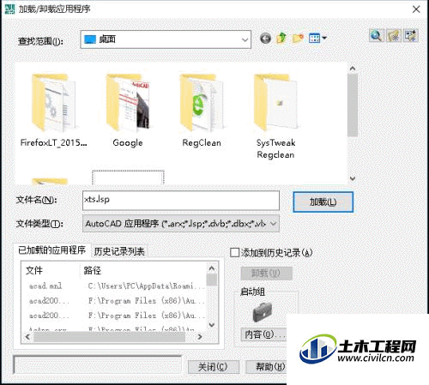Image resolution: width=429 pixels, height=385 pixels.
Task: Click the AutoCAD icon in title bar
Action: pos(9,9)
